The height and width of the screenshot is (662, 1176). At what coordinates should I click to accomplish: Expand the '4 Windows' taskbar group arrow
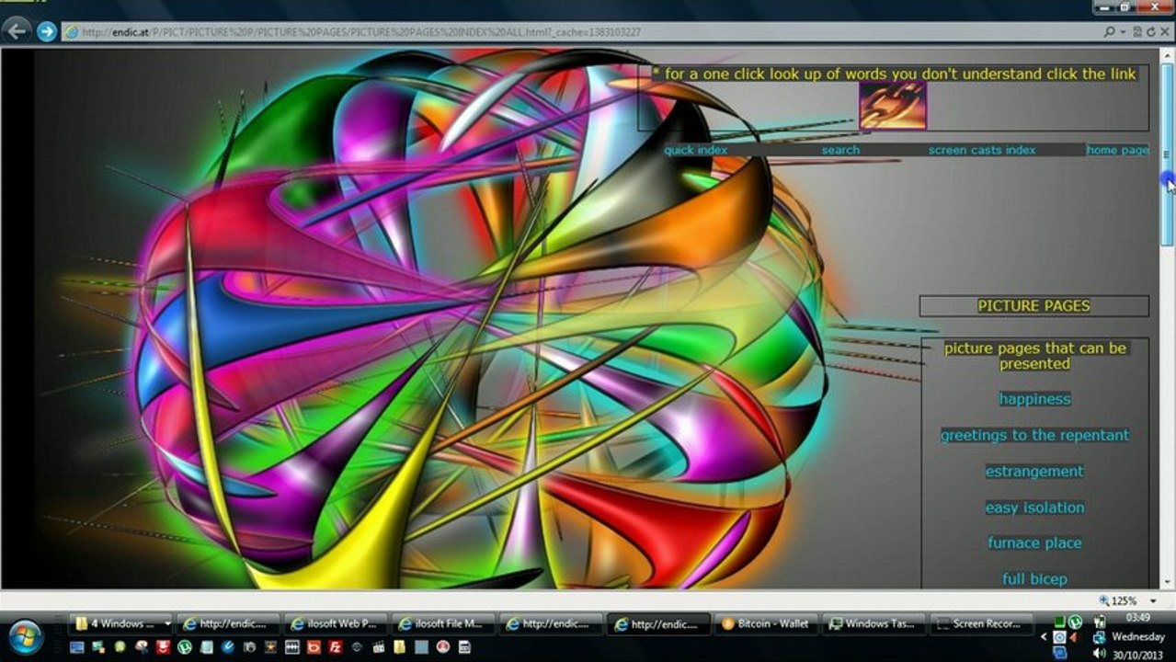point(167,623)
